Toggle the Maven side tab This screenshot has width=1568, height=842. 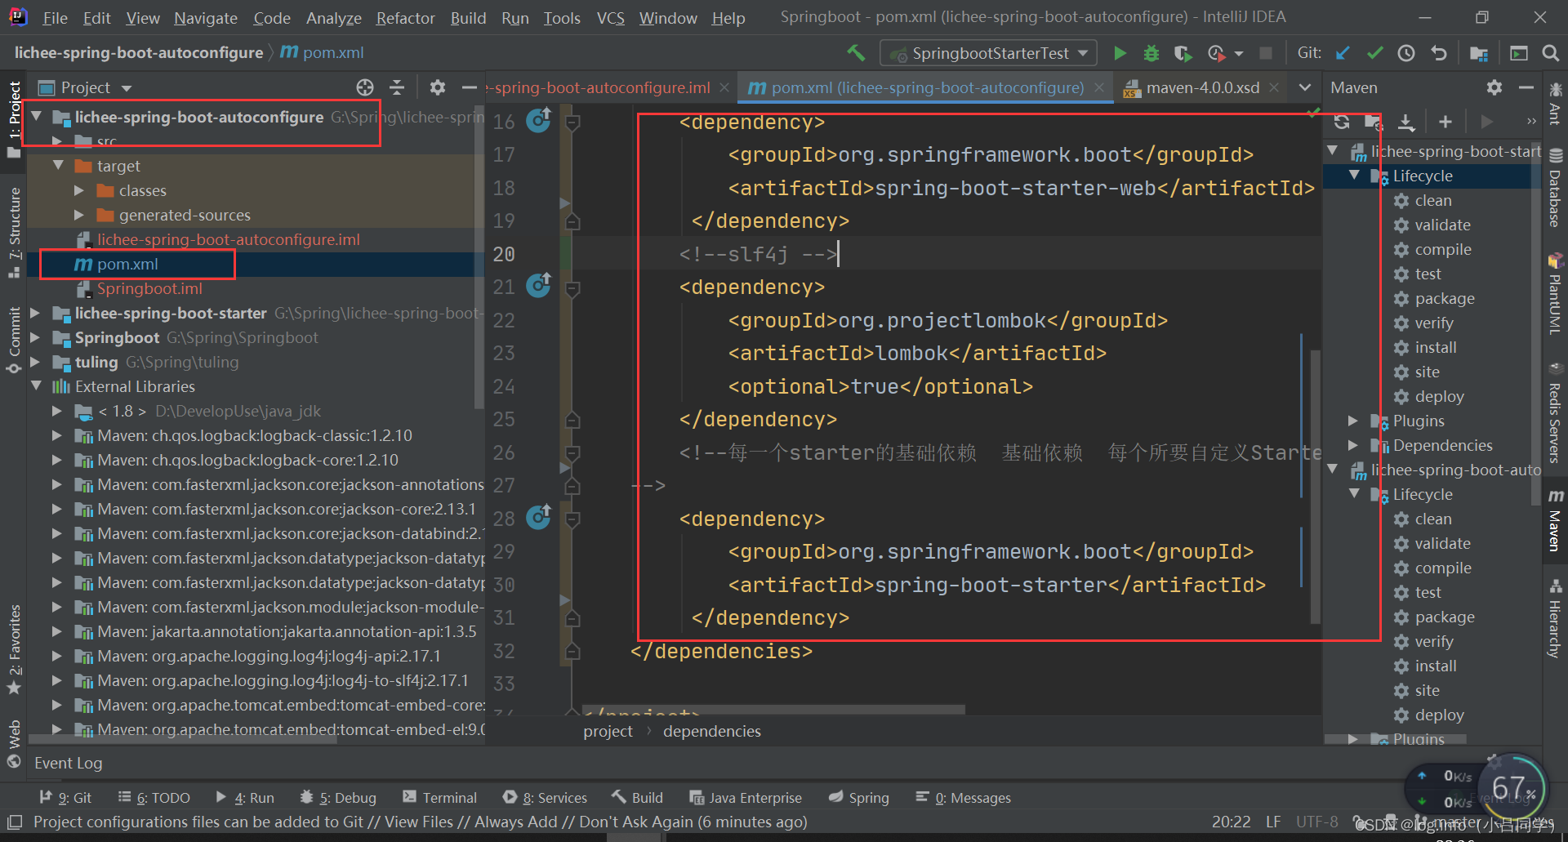coord(1555,520)
